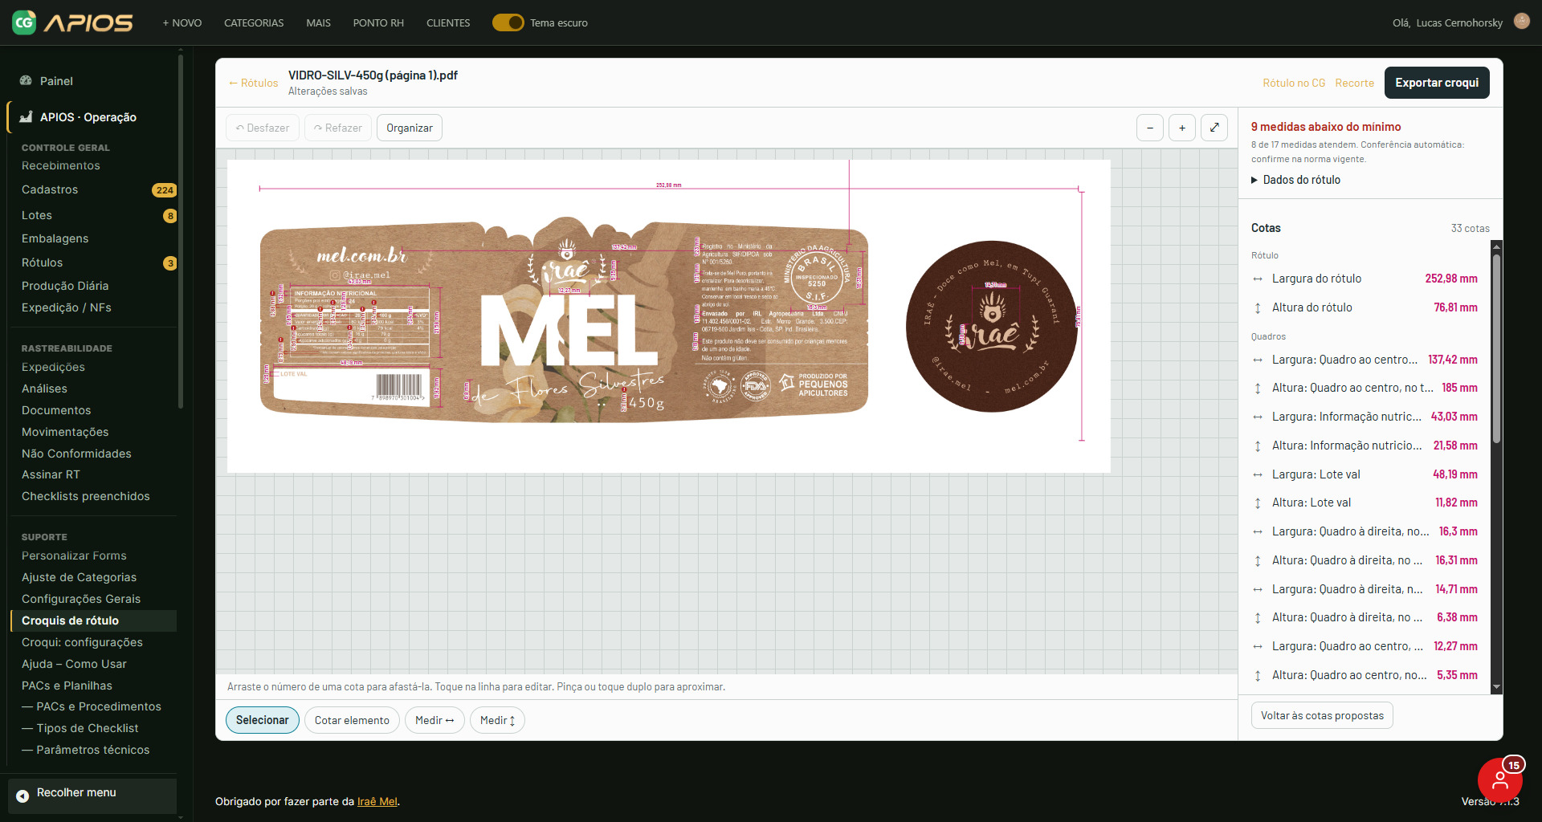Click the Organizar button
Viewport: 1542px width, 822px height.
(410, 128)
